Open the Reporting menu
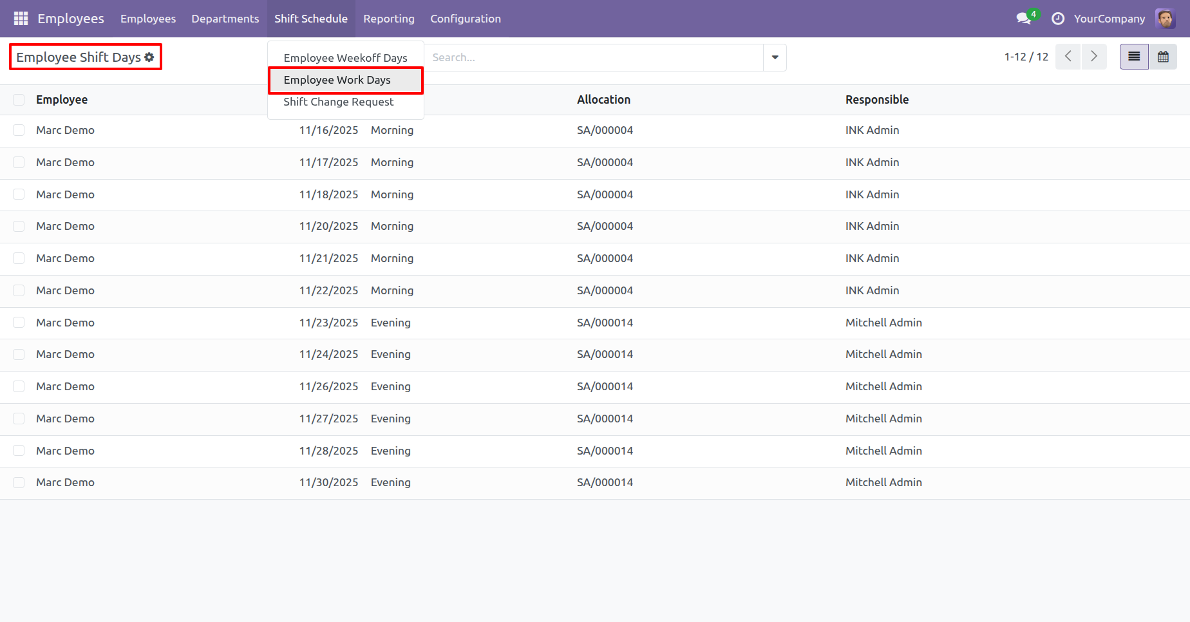This screenshot has width=1190, height=622. click(389, 19)
